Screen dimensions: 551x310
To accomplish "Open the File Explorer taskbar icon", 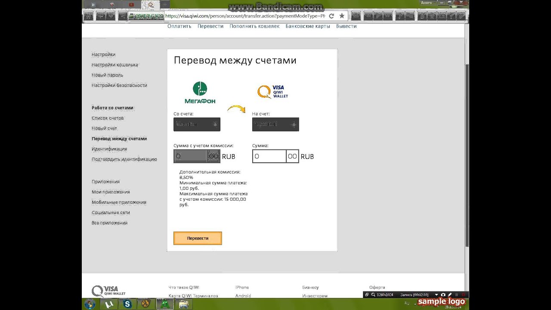I will [184, 304].
